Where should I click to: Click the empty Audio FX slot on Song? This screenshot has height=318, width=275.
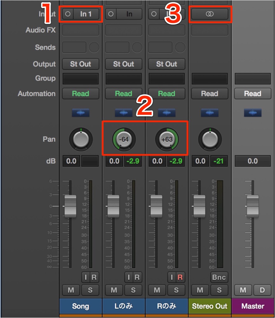pos(81,30)
